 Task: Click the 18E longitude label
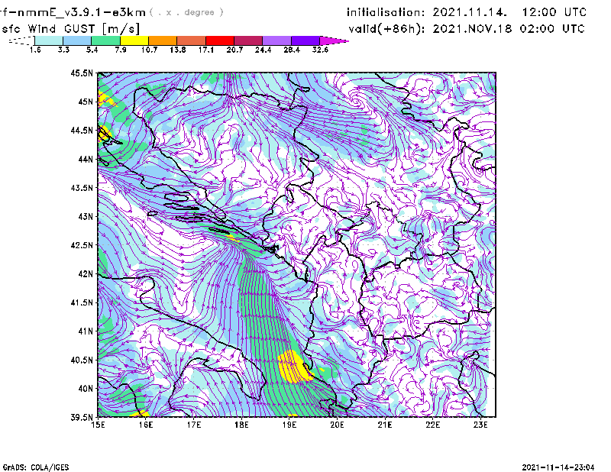pos(241,425)
